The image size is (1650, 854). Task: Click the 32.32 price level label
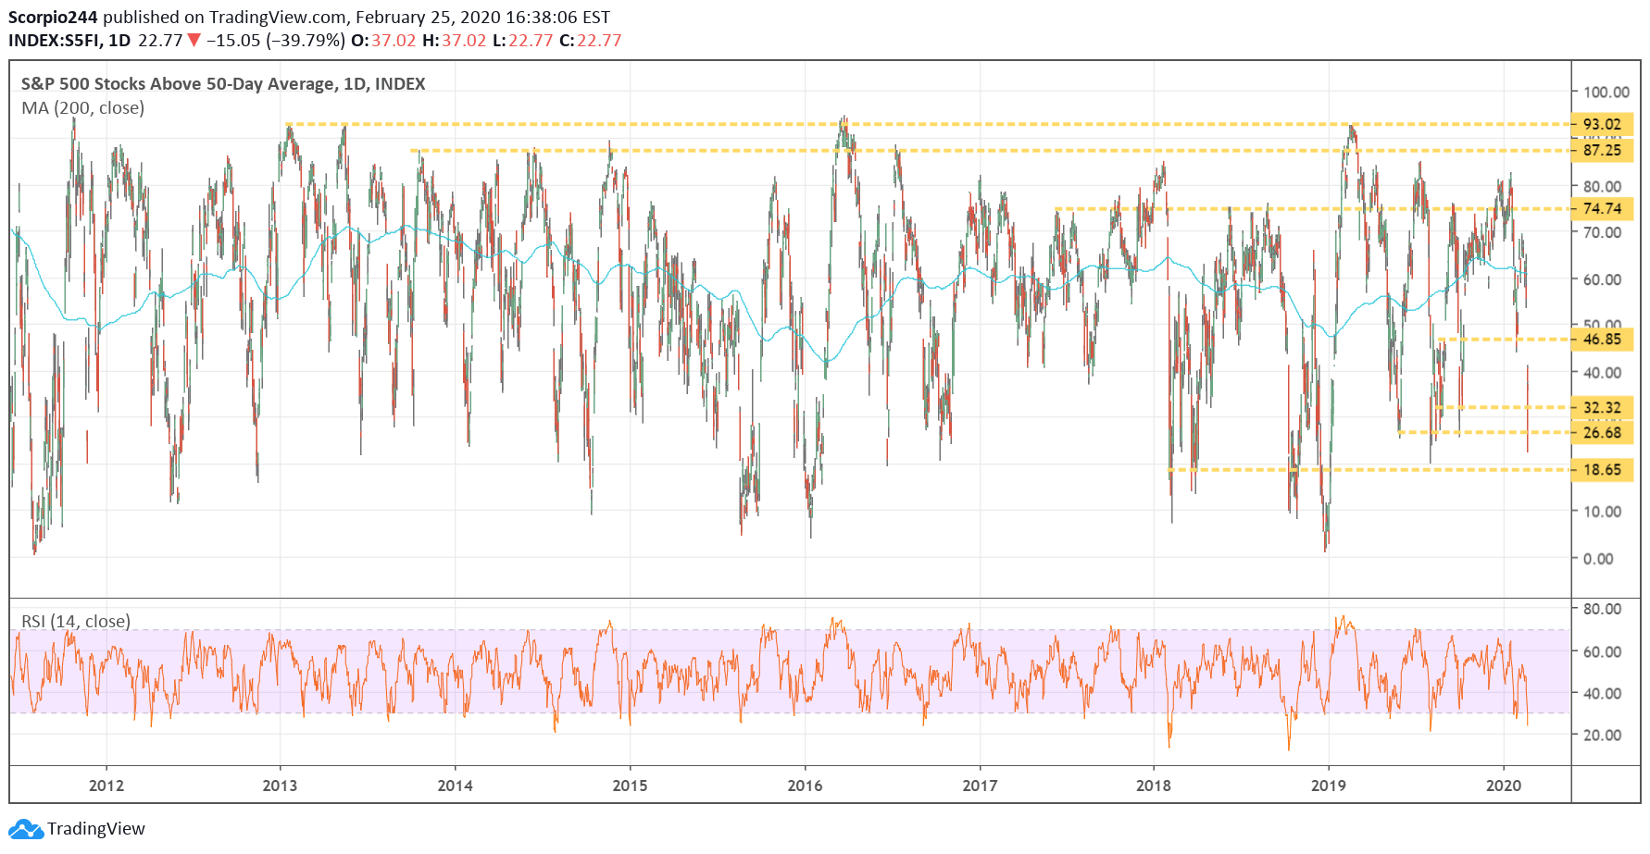pos(1602,407)
